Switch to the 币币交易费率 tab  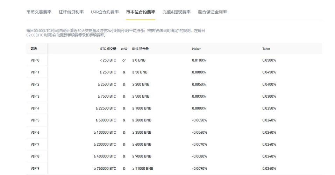point(39,12)
